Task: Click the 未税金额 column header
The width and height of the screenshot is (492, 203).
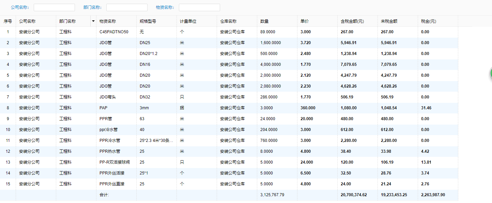Action: point(398,21)
